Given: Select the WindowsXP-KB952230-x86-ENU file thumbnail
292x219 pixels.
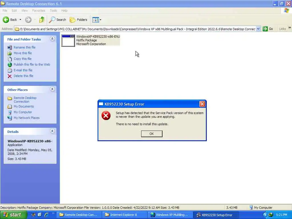Looking at the screenshot, I should (68, 40).
